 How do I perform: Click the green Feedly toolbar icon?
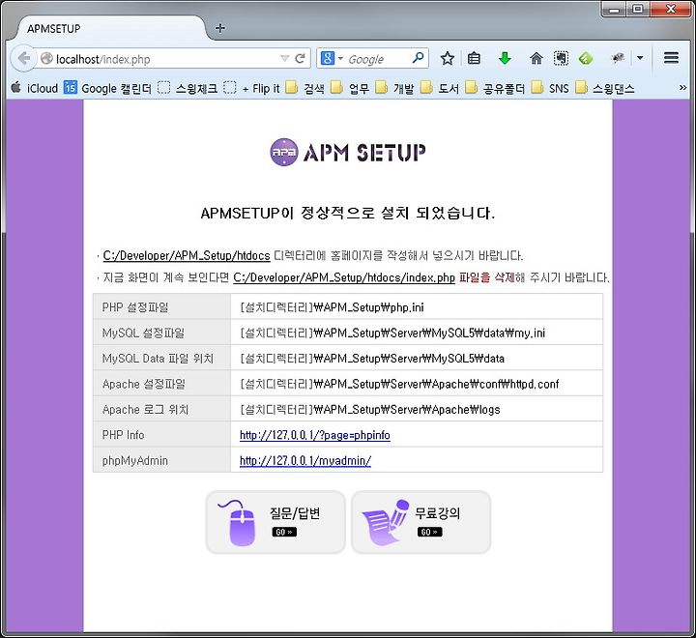[x=586, y=58]
